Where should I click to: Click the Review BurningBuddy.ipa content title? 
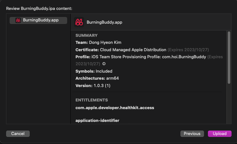[x=39, y=8]
